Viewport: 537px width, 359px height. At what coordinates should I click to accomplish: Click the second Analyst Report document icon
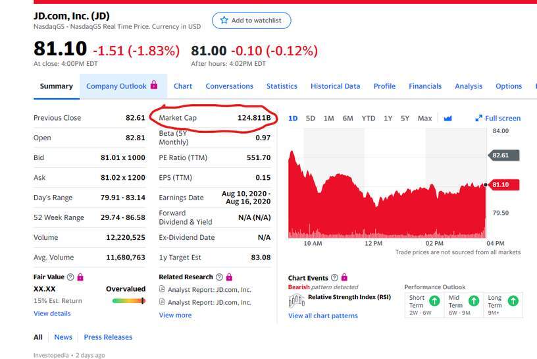point(163,302)
